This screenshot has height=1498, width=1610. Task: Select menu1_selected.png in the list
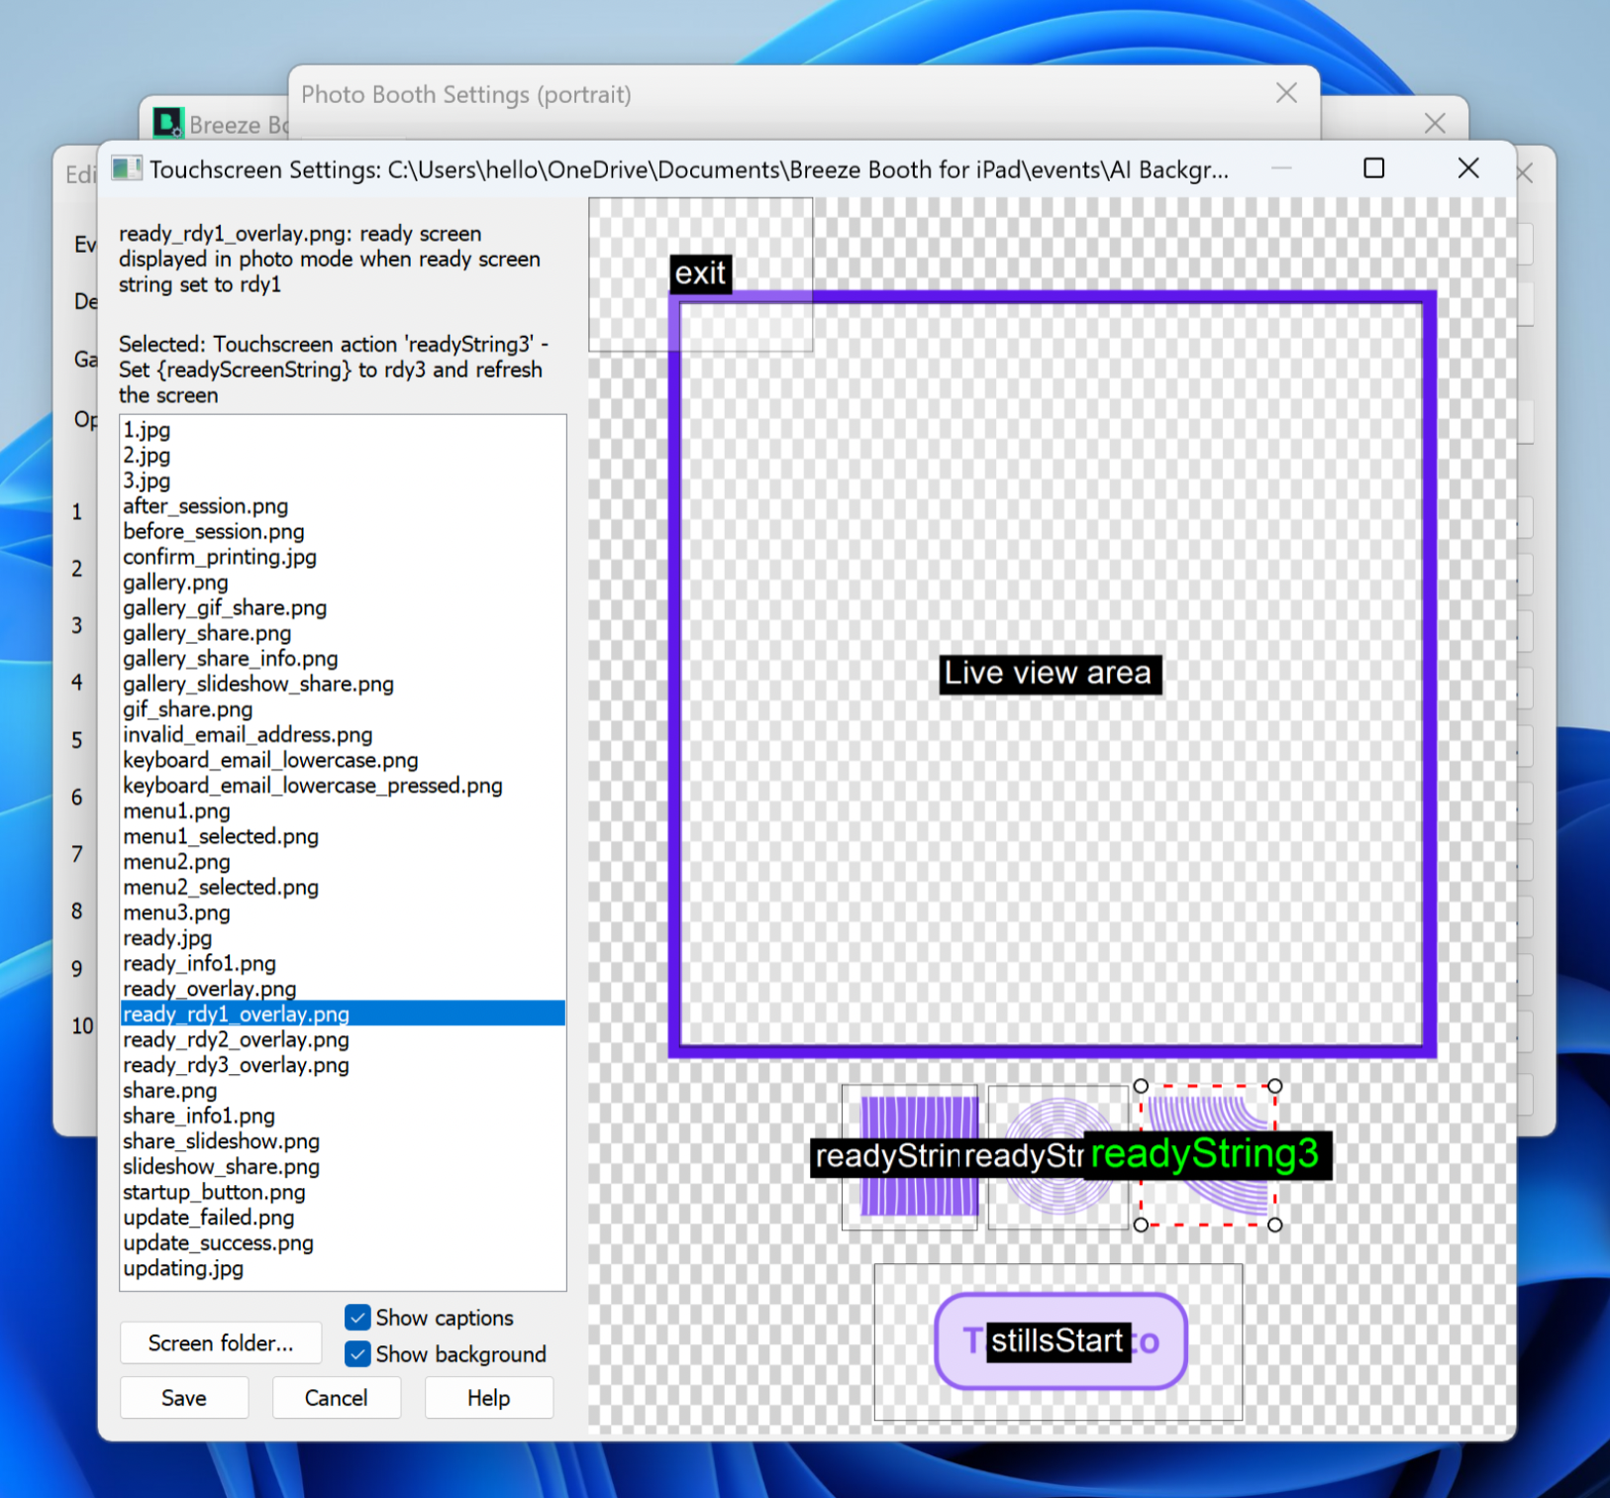220,837
